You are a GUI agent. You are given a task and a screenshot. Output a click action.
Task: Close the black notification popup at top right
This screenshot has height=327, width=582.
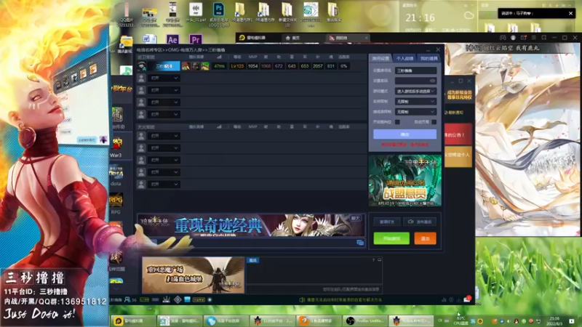click(570, 13)
